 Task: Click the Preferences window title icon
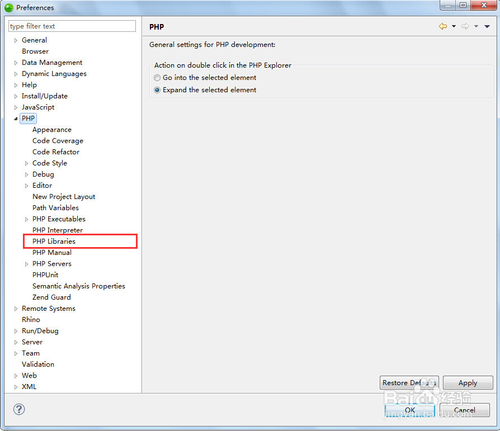[x=9, y=7]
